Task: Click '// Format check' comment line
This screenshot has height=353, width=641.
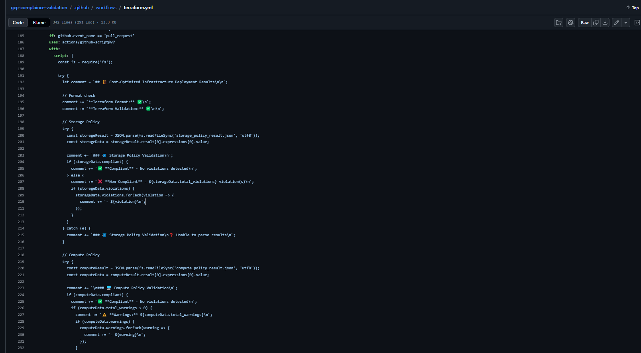Action: point(79,96)
